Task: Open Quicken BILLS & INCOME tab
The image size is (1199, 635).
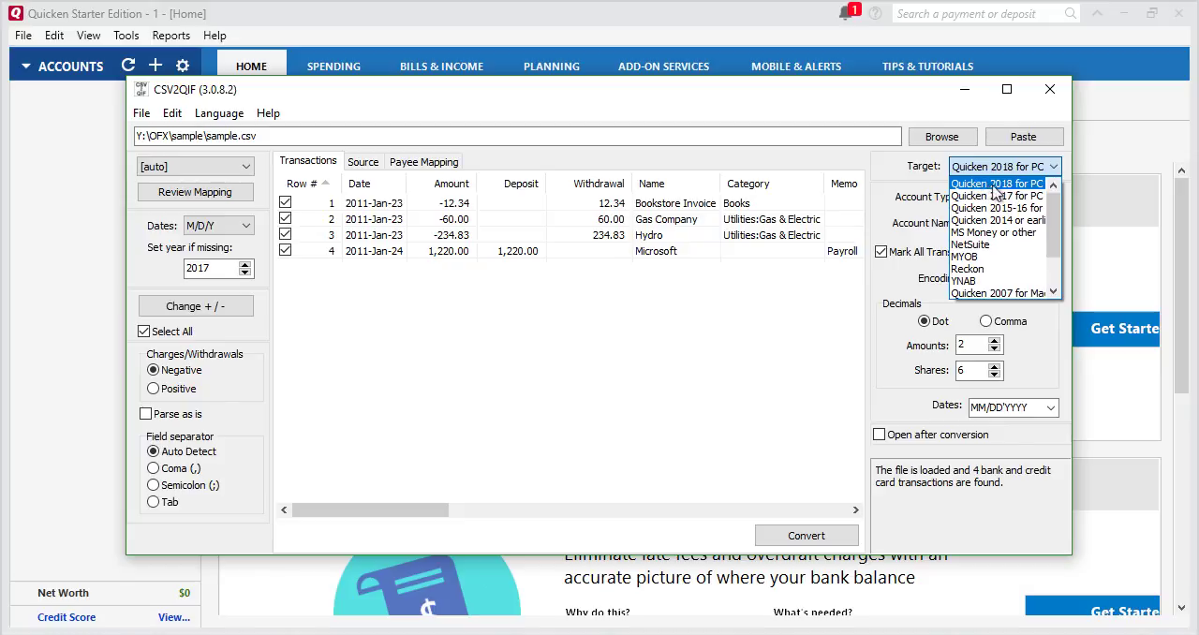Action: (441, 66)
